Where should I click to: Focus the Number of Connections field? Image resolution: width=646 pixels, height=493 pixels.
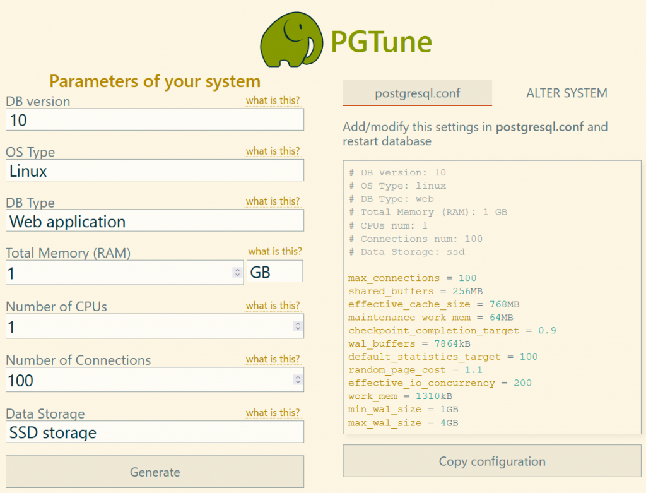148,380
